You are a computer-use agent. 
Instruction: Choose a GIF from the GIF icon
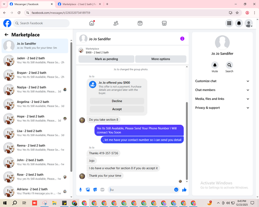[x=103, y=190]
